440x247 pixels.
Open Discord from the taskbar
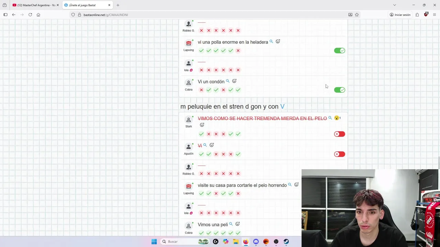pos(256,242)
